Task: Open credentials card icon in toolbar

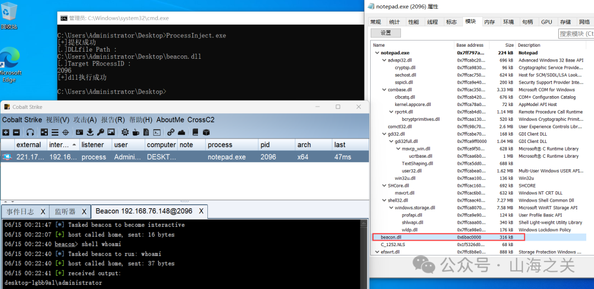Action: [x=79, y=132]
